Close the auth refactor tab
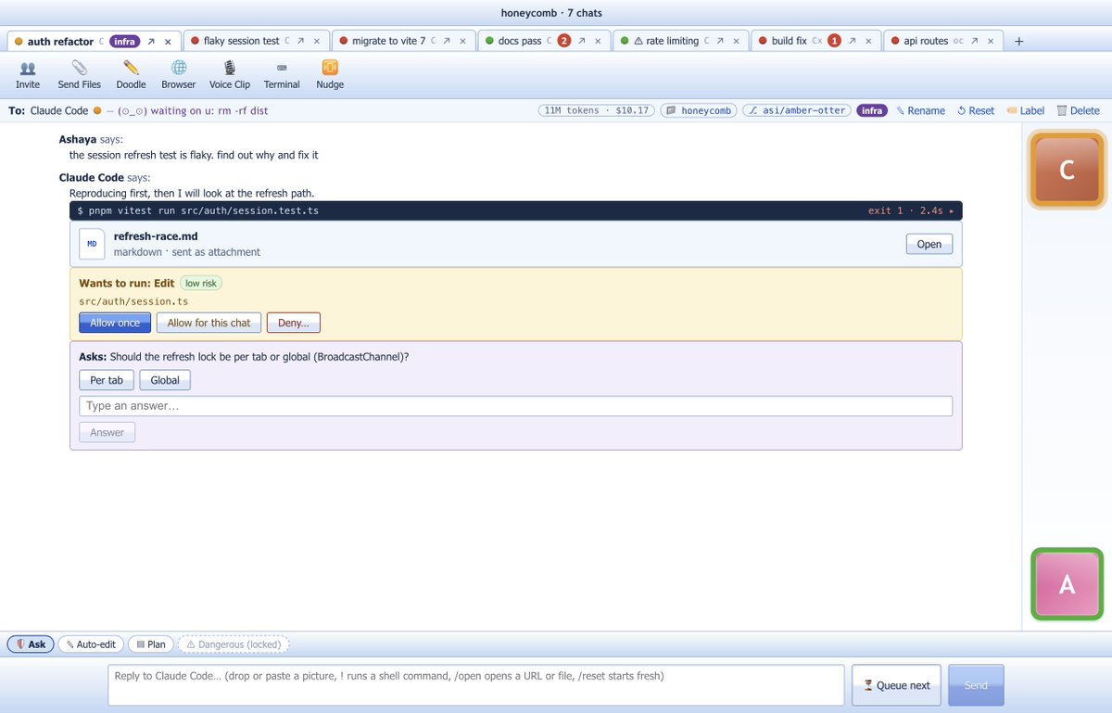Viewport: 1112px width, 713px height. tap(168, 41)
